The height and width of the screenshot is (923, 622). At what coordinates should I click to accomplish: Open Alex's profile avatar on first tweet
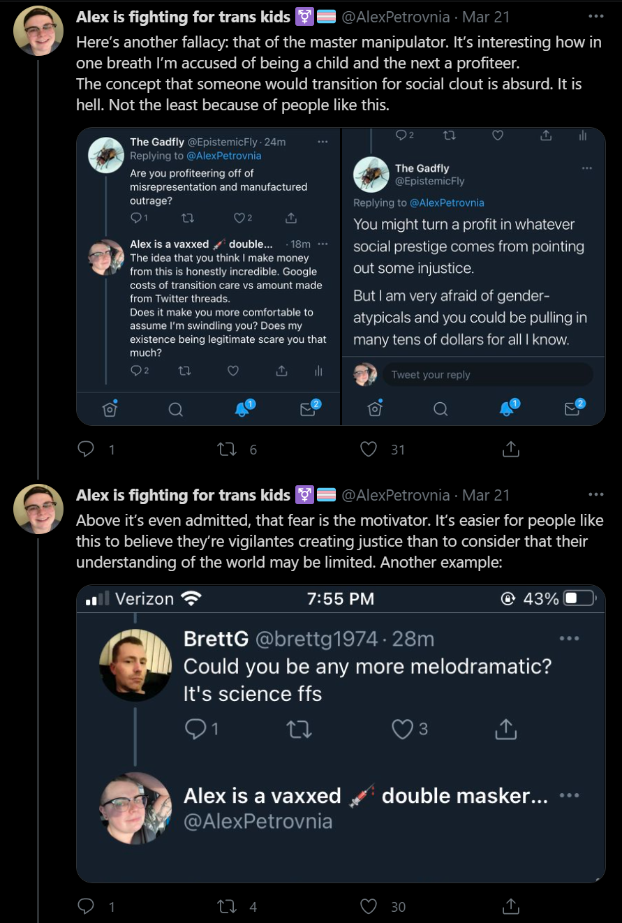[39, 31]
